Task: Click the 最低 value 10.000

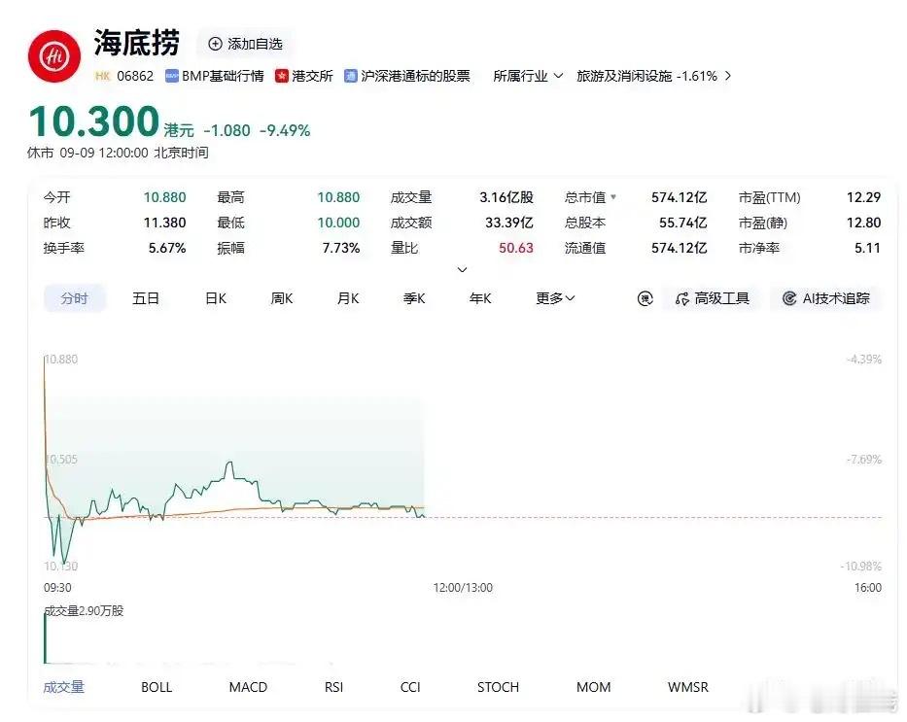Action: (x=338, y=223)
